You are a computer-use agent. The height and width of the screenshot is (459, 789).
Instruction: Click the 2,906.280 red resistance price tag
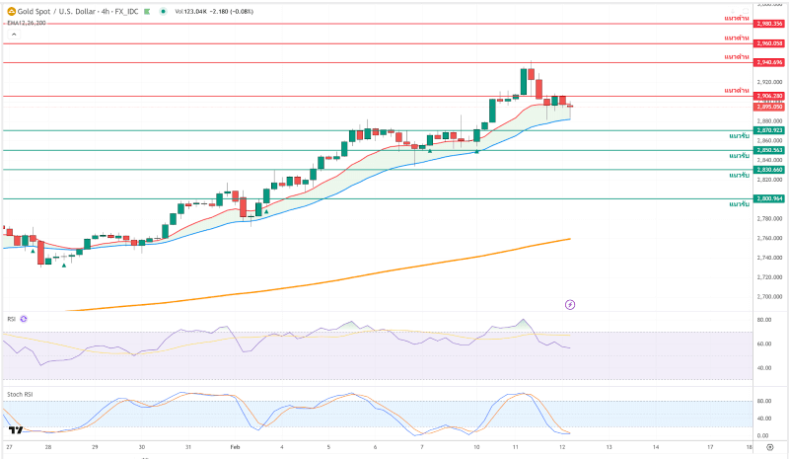click(769, 96)
